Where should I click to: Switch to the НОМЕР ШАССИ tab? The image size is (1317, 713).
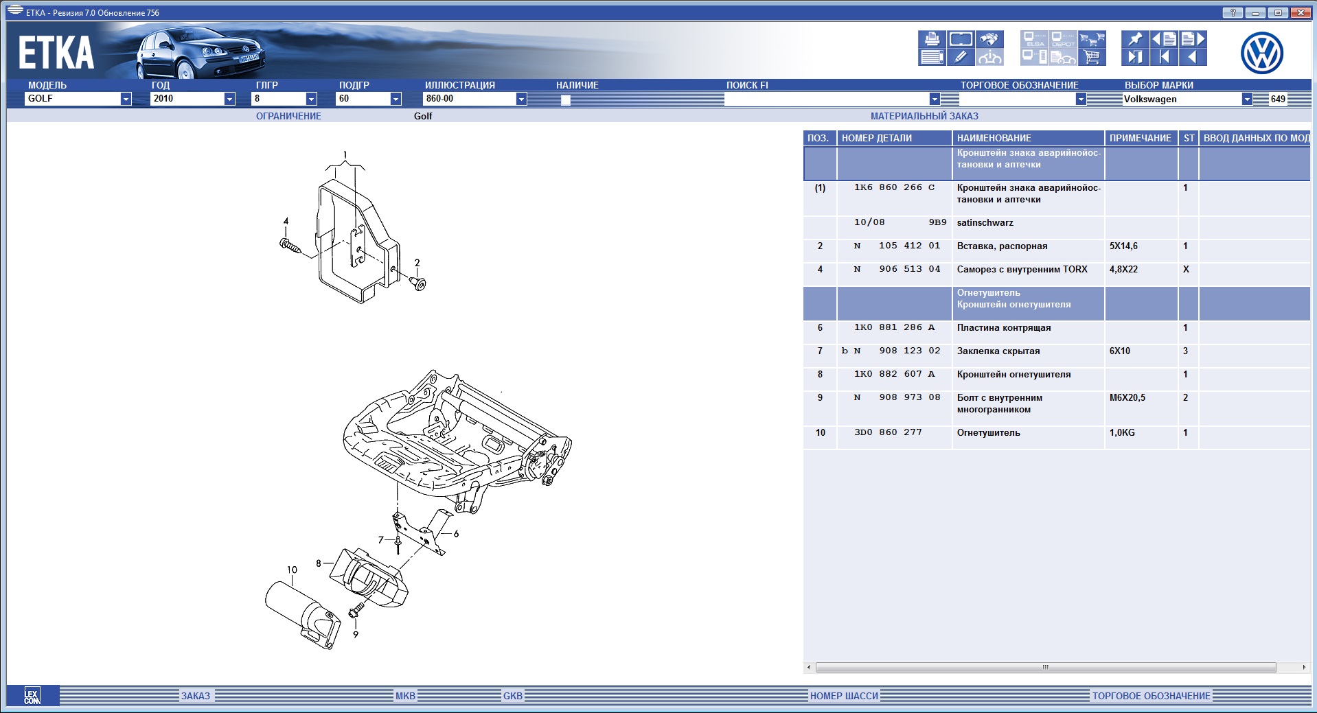[x=844, y=696]
